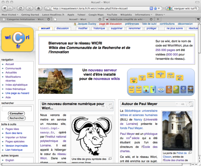This screenshot has width=201, height=166.
Task: Click the page identity icon in the URL bar
Action: 48,8
